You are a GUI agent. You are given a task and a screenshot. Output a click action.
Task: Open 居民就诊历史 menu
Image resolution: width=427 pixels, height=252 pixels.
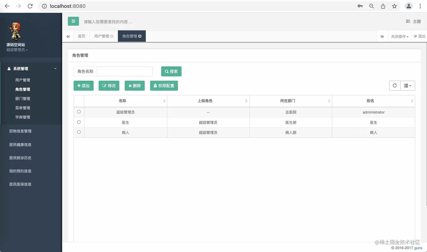[20, 158]
